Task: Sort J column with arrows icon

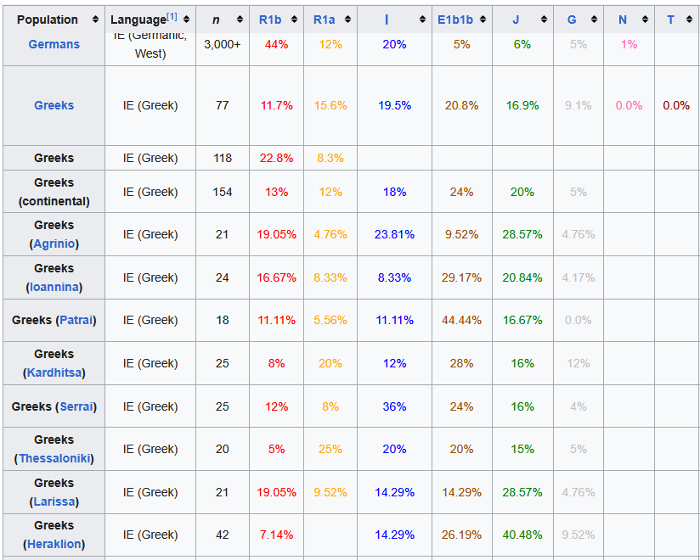Action: tap(544, 20)
